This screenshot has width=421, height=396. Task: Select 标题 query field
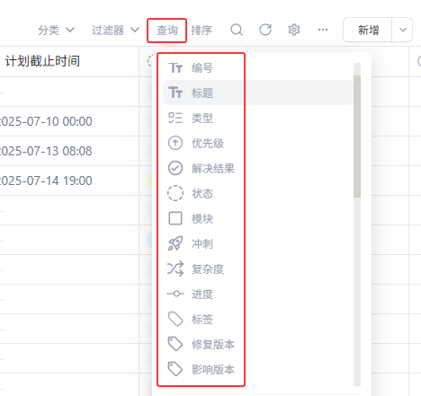pyautogui.click(x=258, y=92)
